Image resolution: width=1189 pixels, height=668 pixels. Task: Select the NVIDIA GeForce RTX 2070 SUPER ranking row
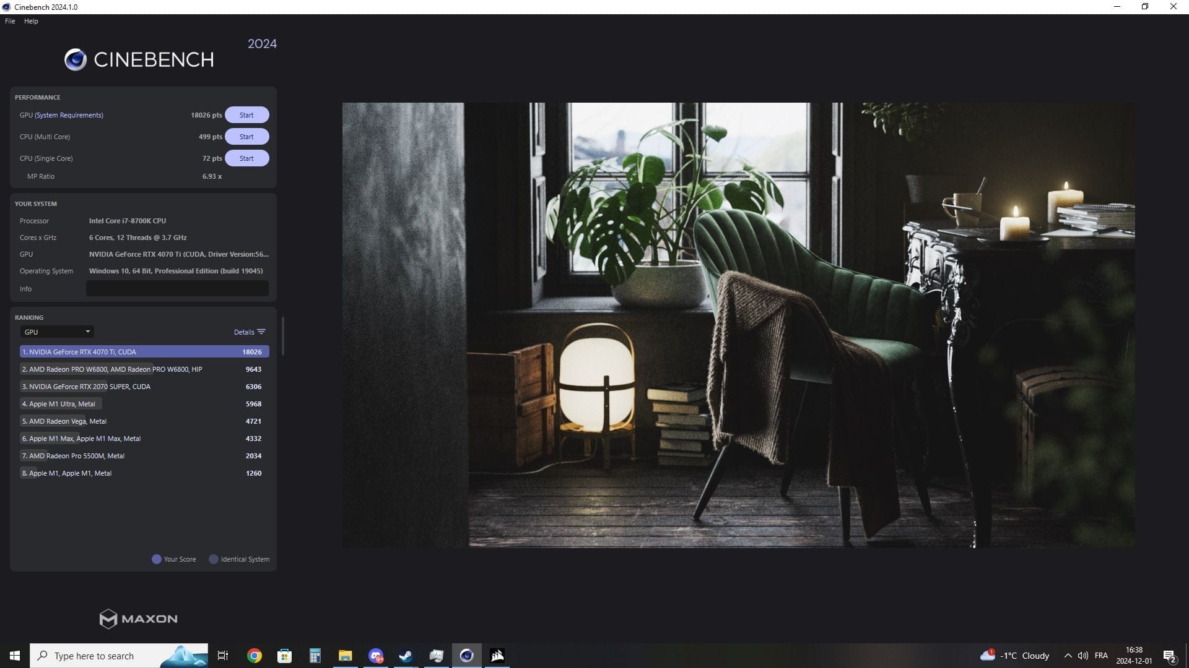point(144,387)
